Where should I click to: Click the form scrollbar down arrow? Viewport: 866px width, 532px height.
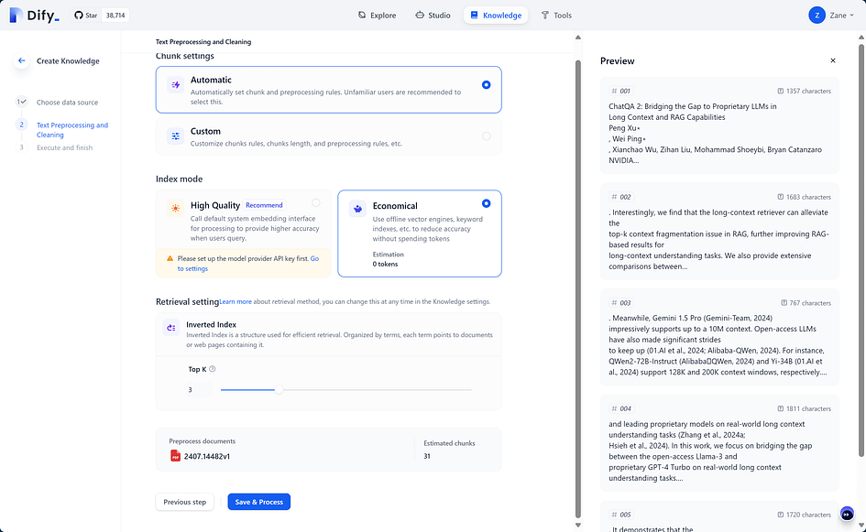point(578,526)
